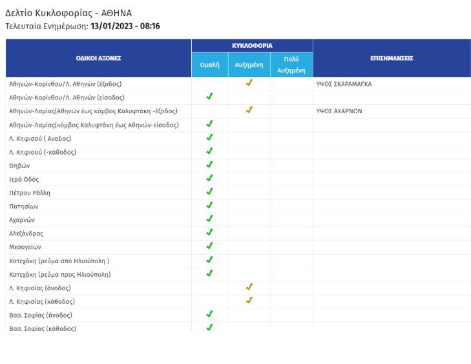Click the Αυξημένη column header

point(249,65)
